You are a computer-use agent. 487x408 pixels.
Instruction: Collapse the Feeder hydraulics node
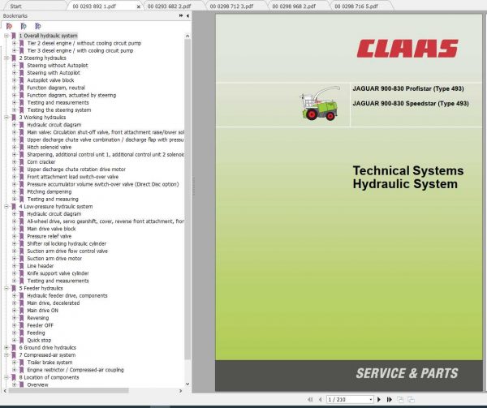point(6,288)
